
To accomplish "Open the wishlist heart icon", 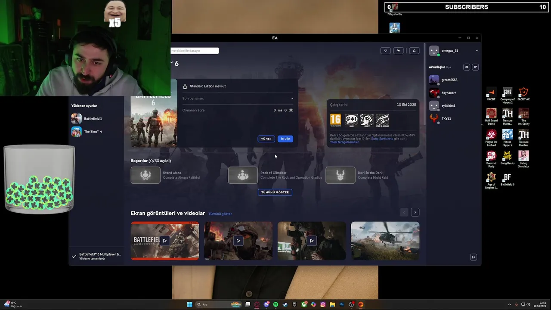I will point(385,51).
